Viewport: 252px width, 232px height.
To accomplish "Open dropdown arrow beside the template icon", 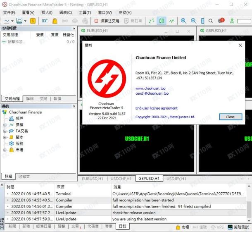I will pos(25,21).
